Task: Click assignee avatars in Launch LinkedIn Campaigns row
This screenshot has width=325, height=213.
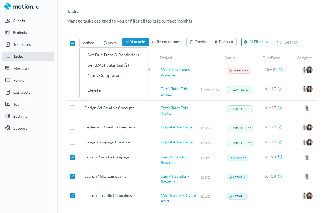Action: 307,196
